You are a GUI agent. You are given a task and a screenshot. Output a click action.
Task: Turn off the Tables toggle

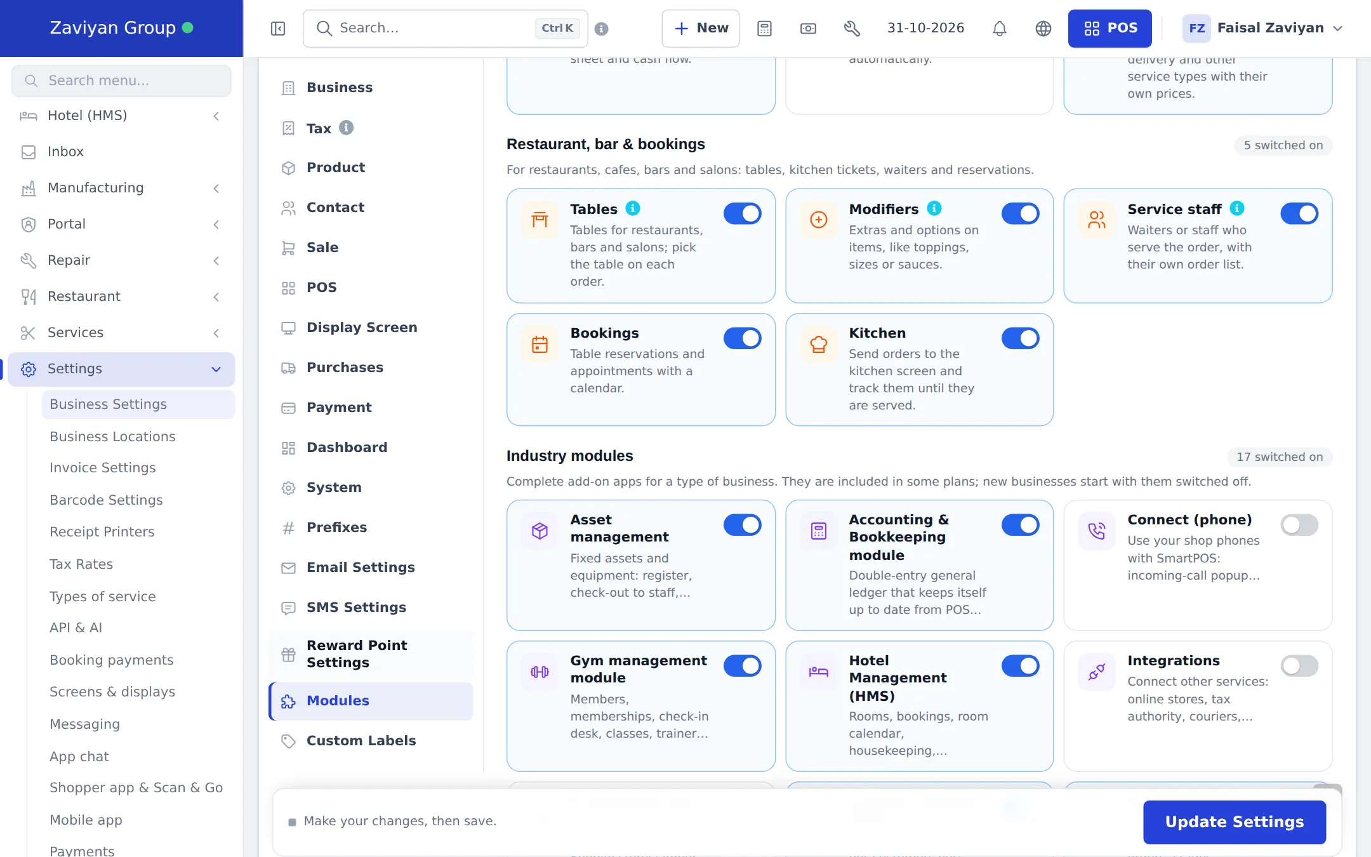[743, 214]
